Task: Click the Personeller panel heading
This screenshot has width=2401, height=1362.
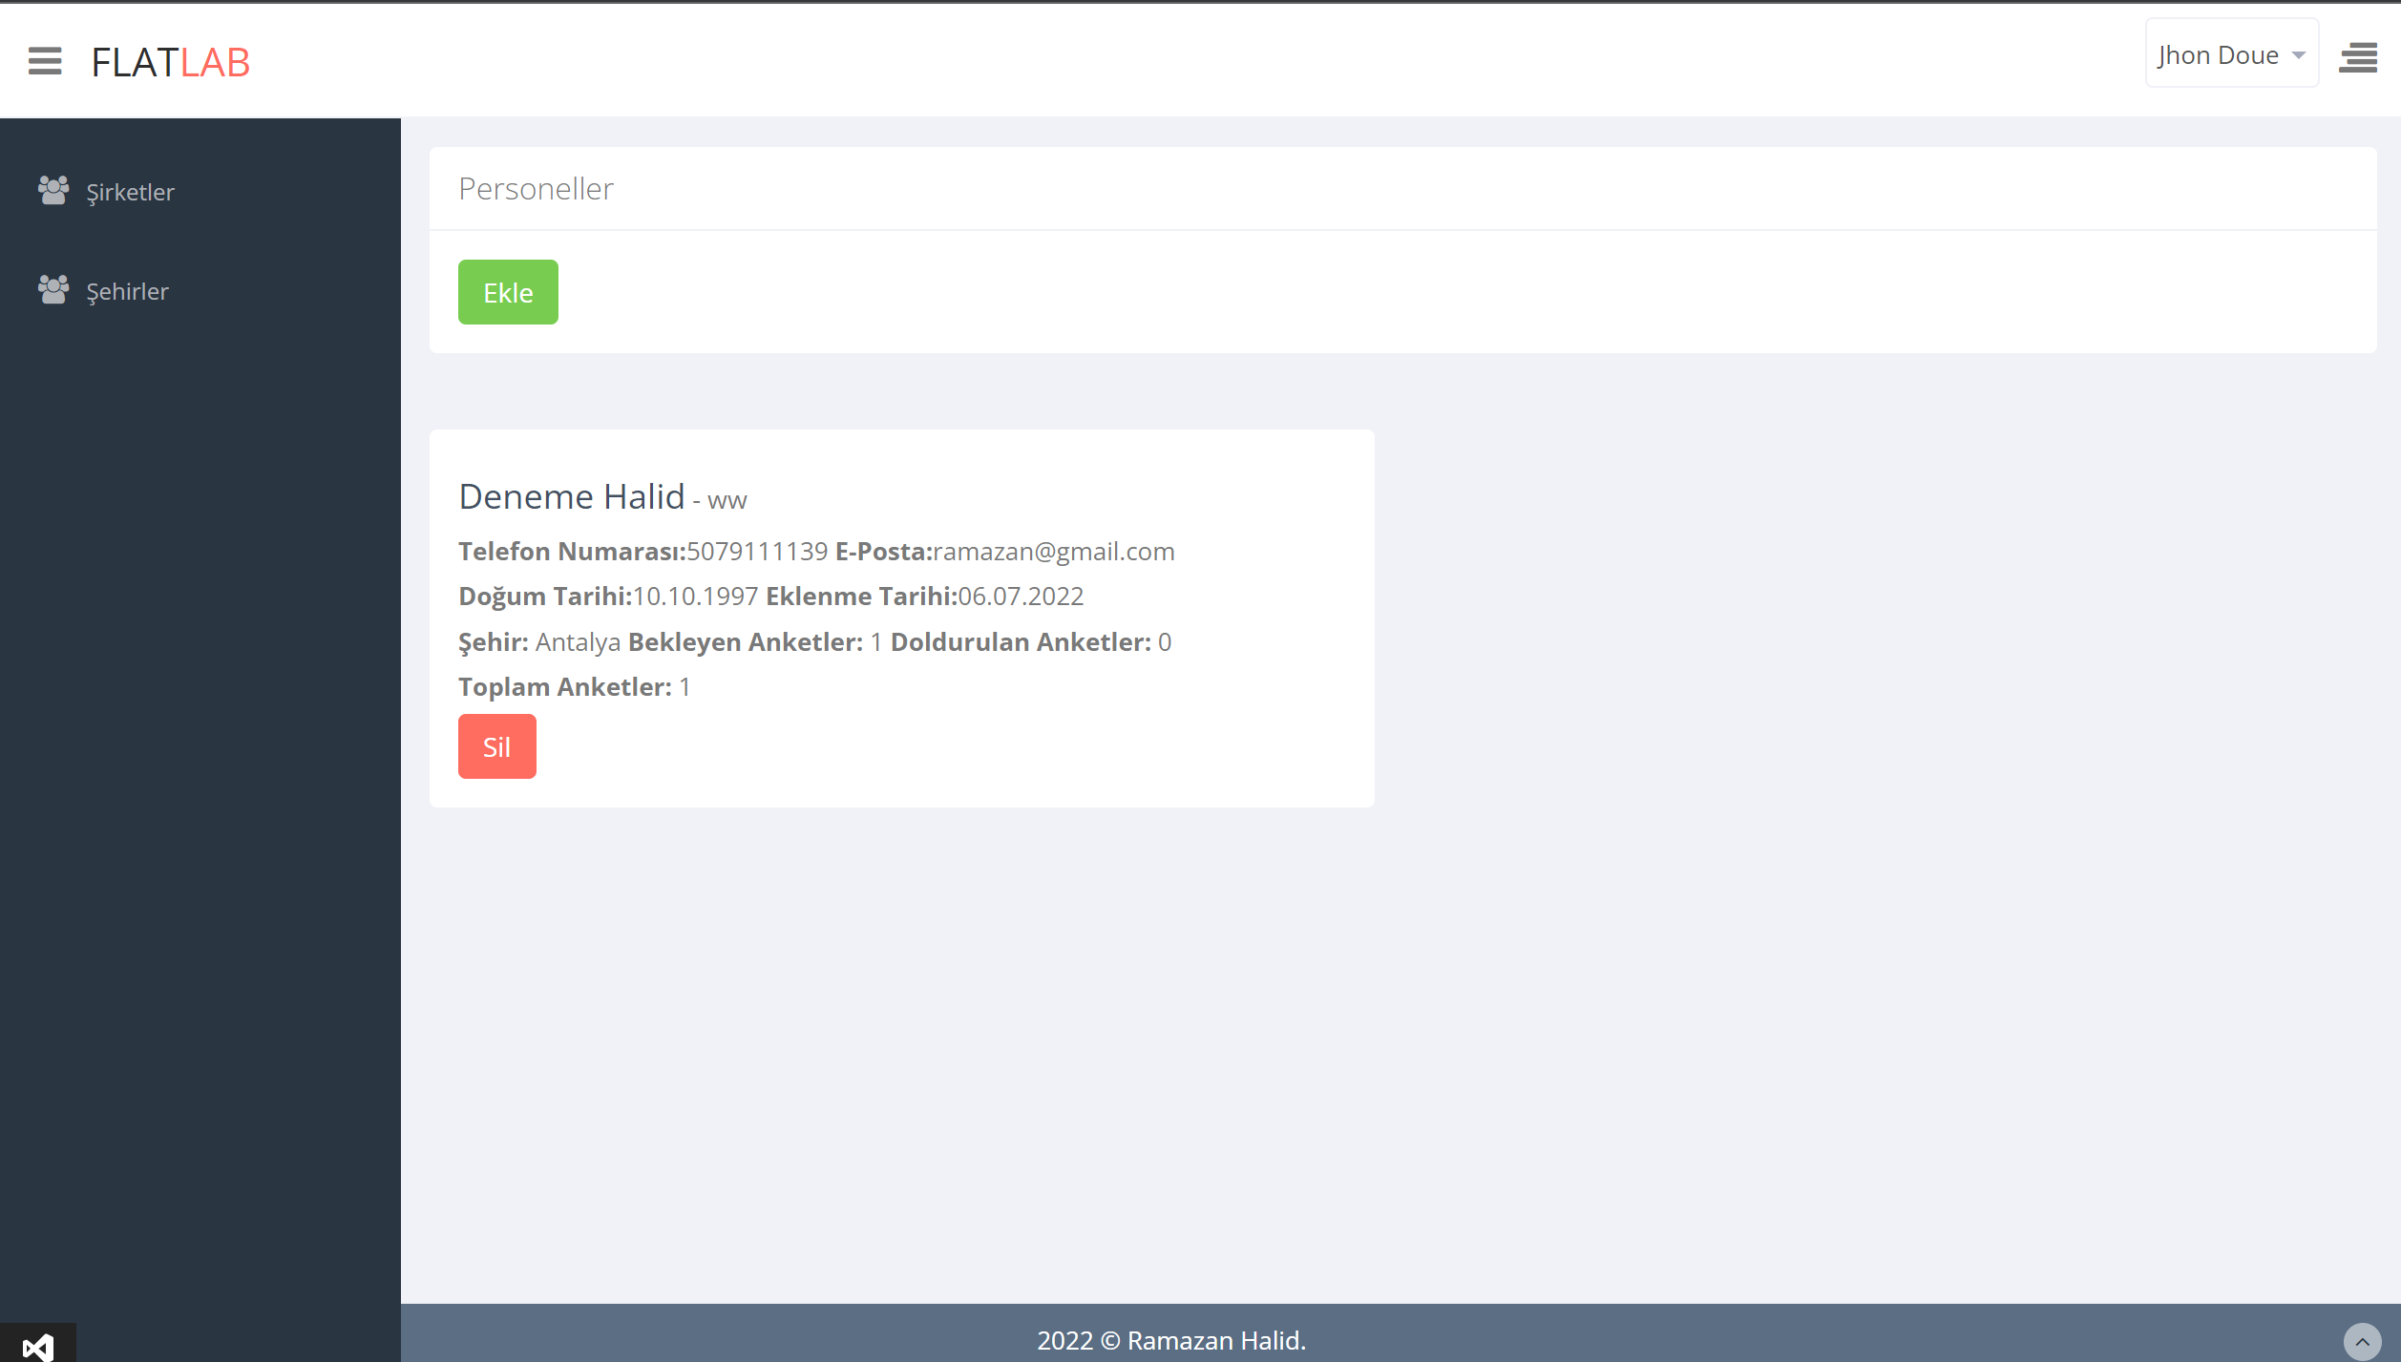Action: point(536,188)
